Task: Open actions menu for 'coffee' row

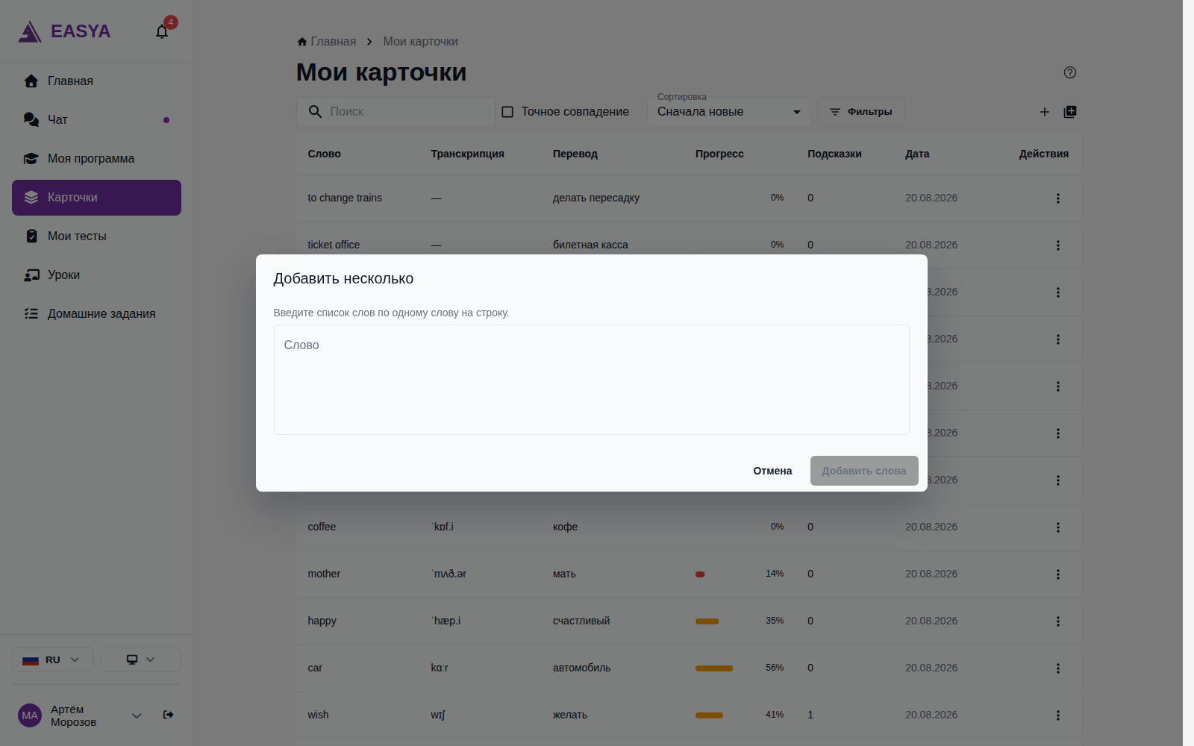Action: pyautogui.click(x=1057, y=527)
